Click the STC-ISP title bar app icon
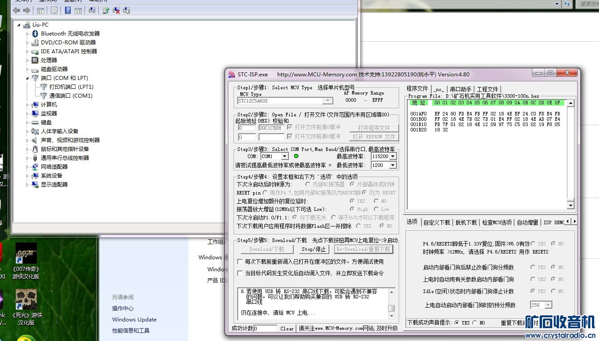This screenshot has height=341, width=599. click(231, 75)
